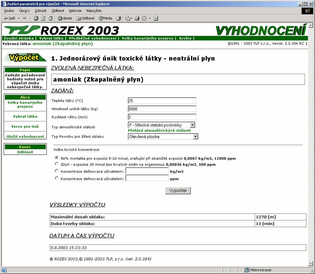Screen dimensions: 315x274
Task: Click Volba havarijního projevu in Akce sidebar
Action: pos(25,105)
